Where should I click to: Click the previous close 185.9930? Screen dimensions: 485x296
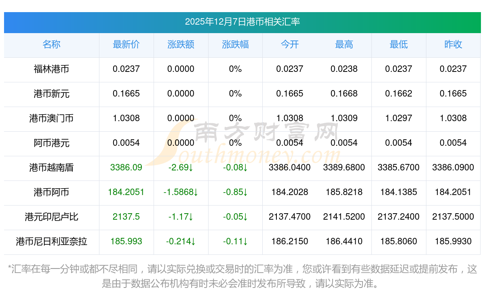pyautogui.click(x=453, y=241)
